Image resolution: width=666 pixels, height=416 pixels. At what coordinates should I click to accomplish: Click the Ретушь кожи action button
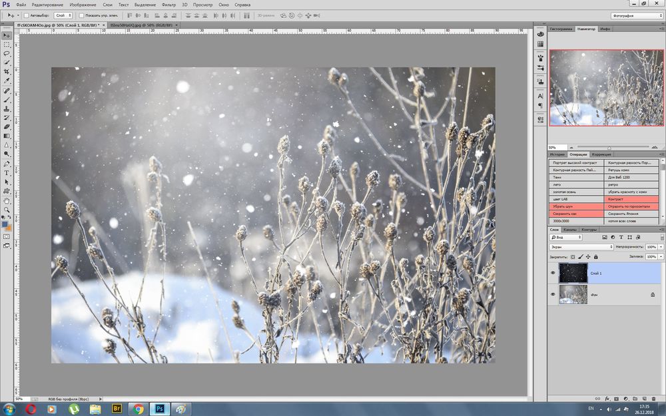coord(632,170)
